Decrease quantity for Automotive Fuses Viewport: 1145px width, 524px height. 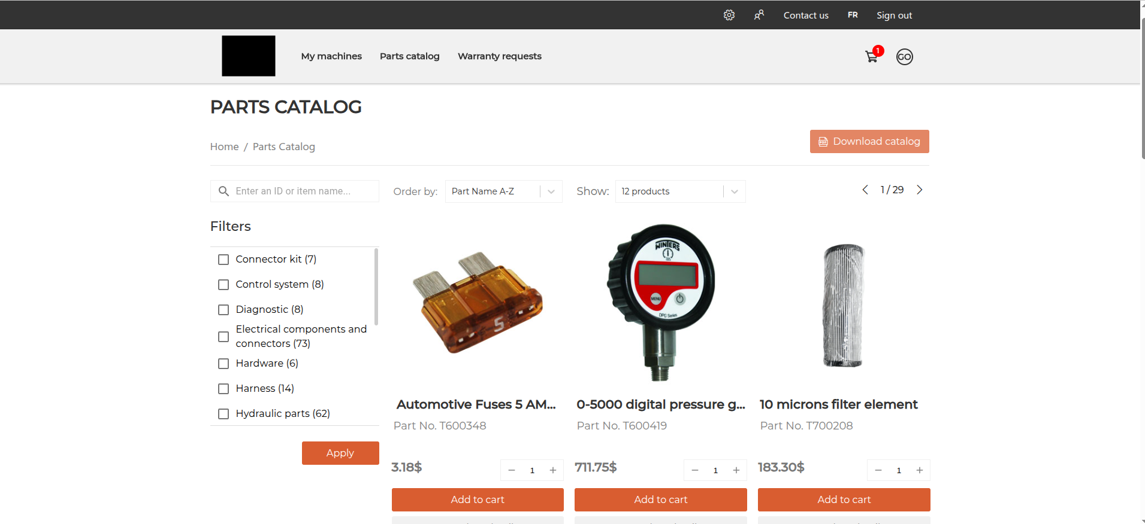click(512, 470)
